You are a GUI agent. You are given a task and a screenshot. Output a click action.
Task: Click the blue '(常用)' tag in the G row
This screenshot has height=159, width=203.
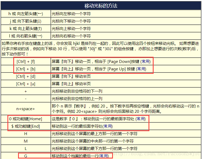coord(104,156)
